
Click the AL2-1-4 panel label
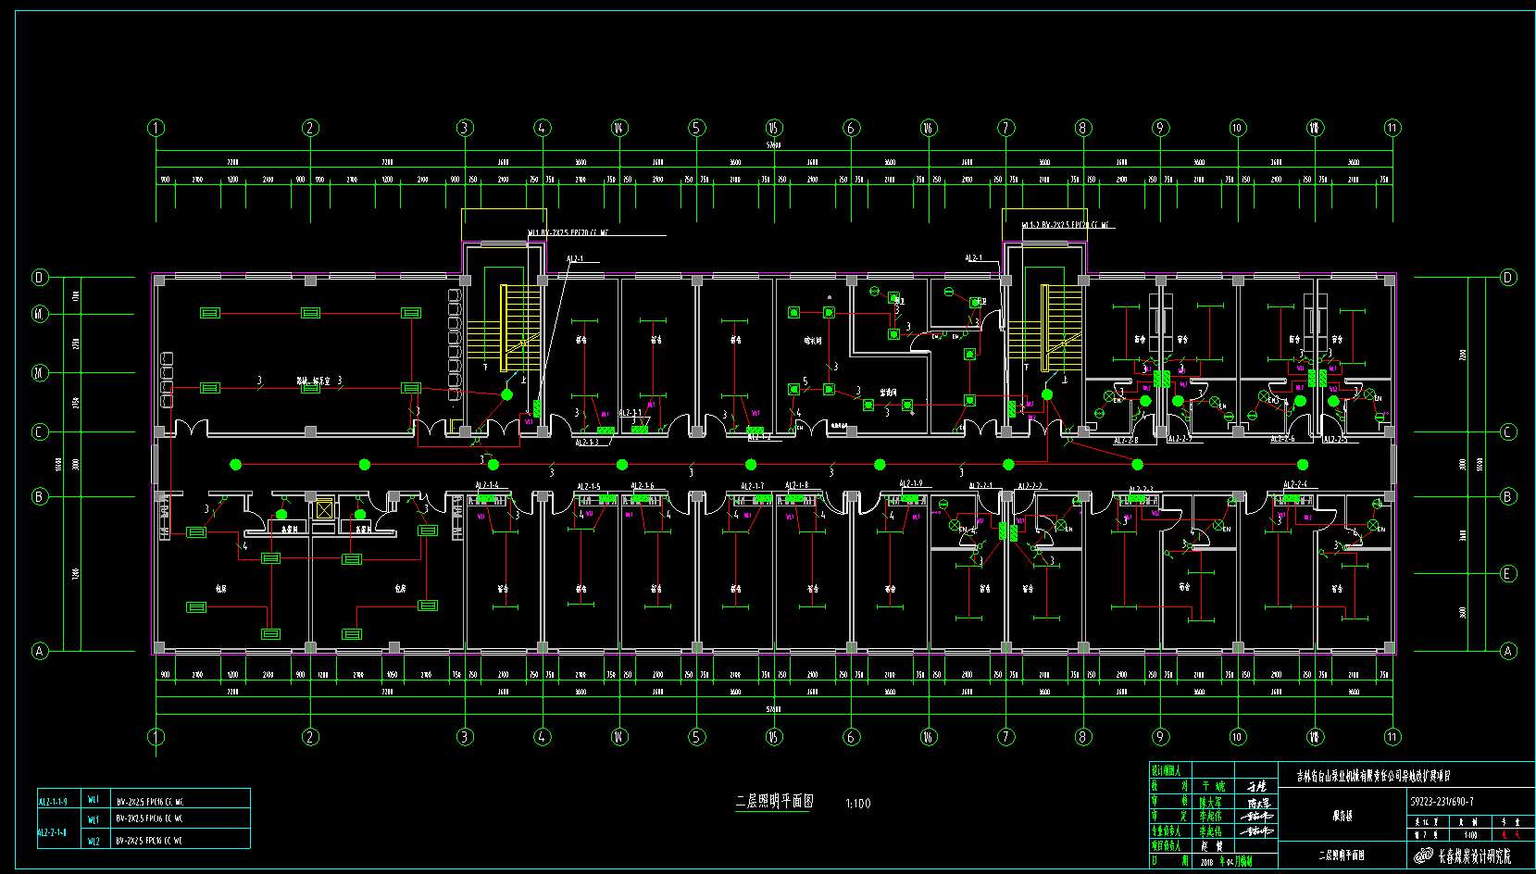(487, 486)
